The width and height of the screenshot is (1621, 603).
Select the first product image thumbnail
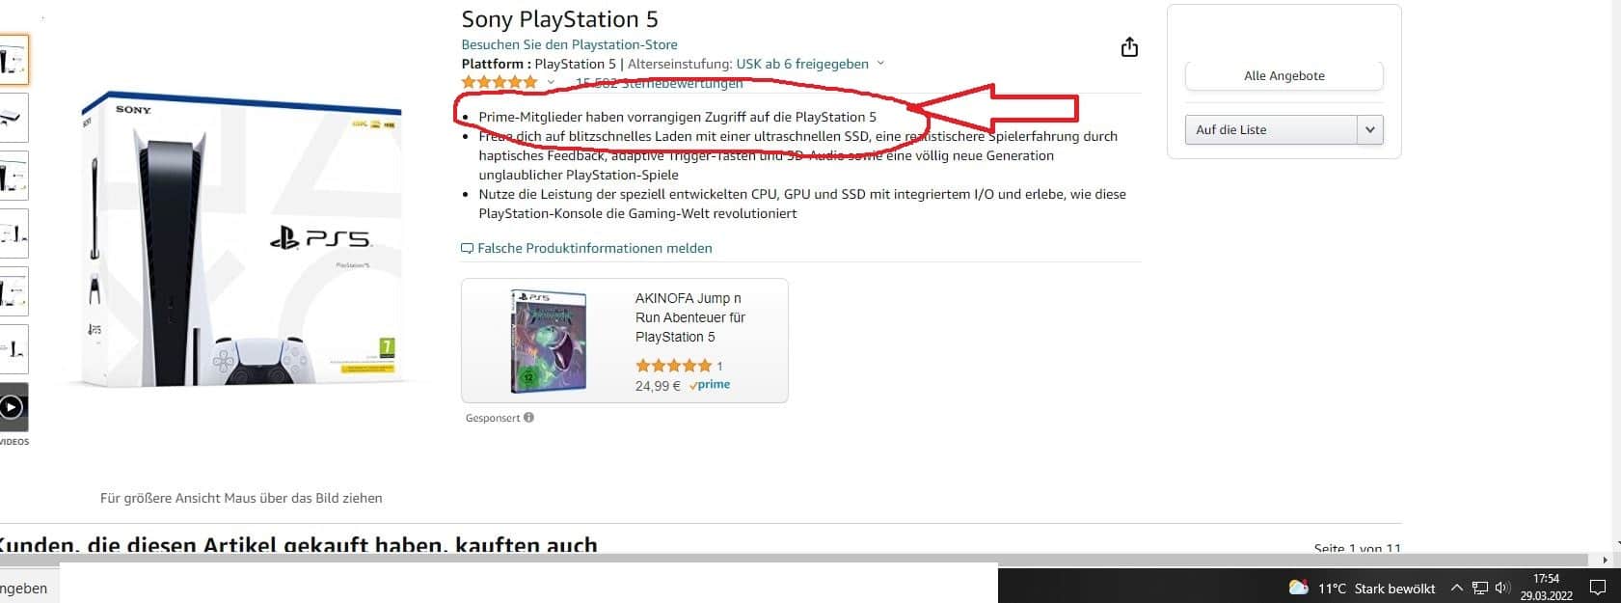[x=14, y=60]
